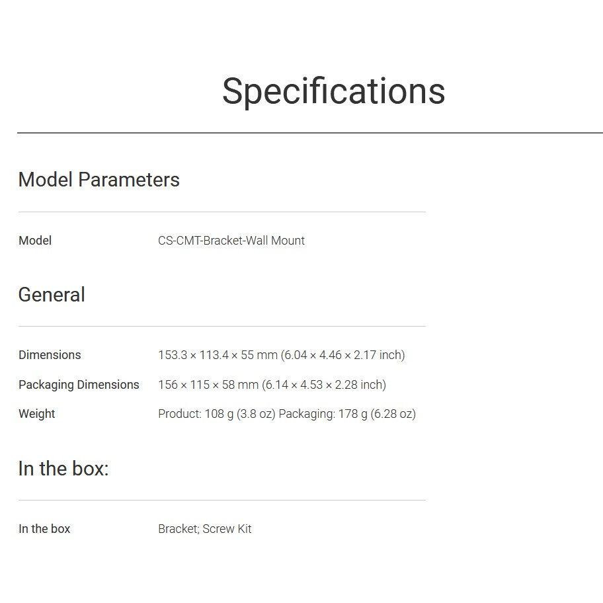Click the Weight row label

(37, 414)
